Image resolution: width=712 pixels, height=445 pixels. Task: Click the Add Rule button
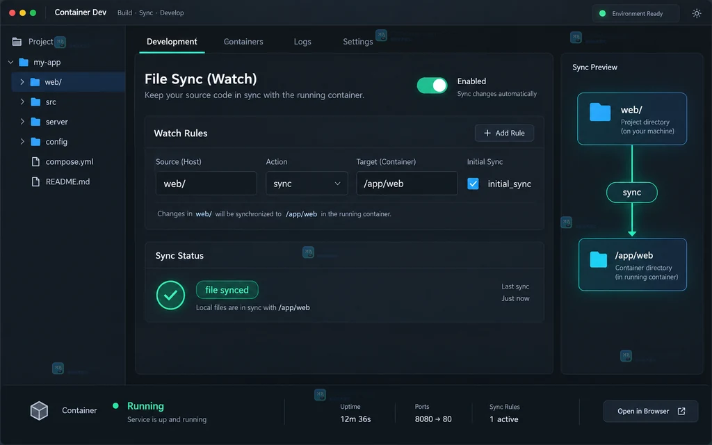click(504, 133)
